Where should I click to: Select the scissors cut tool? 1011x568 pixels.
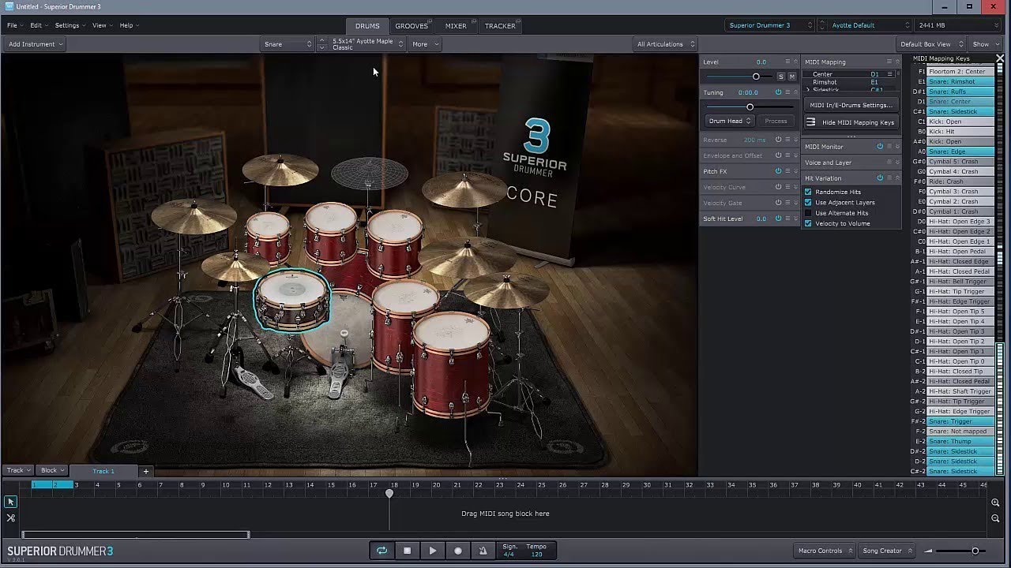tap(10, 518)
